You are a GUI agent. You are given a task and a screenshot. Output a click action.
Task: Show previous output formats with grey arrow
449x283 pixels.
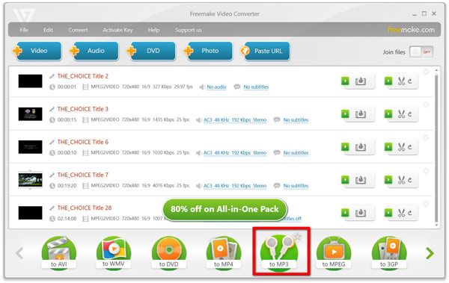click(x=19, y=253)
